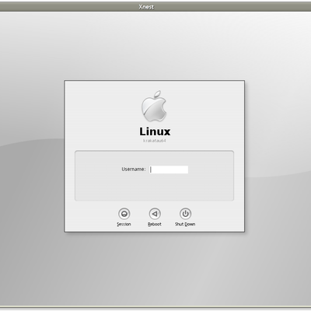
Task: Click the Reboot text label
Action: 155,224
